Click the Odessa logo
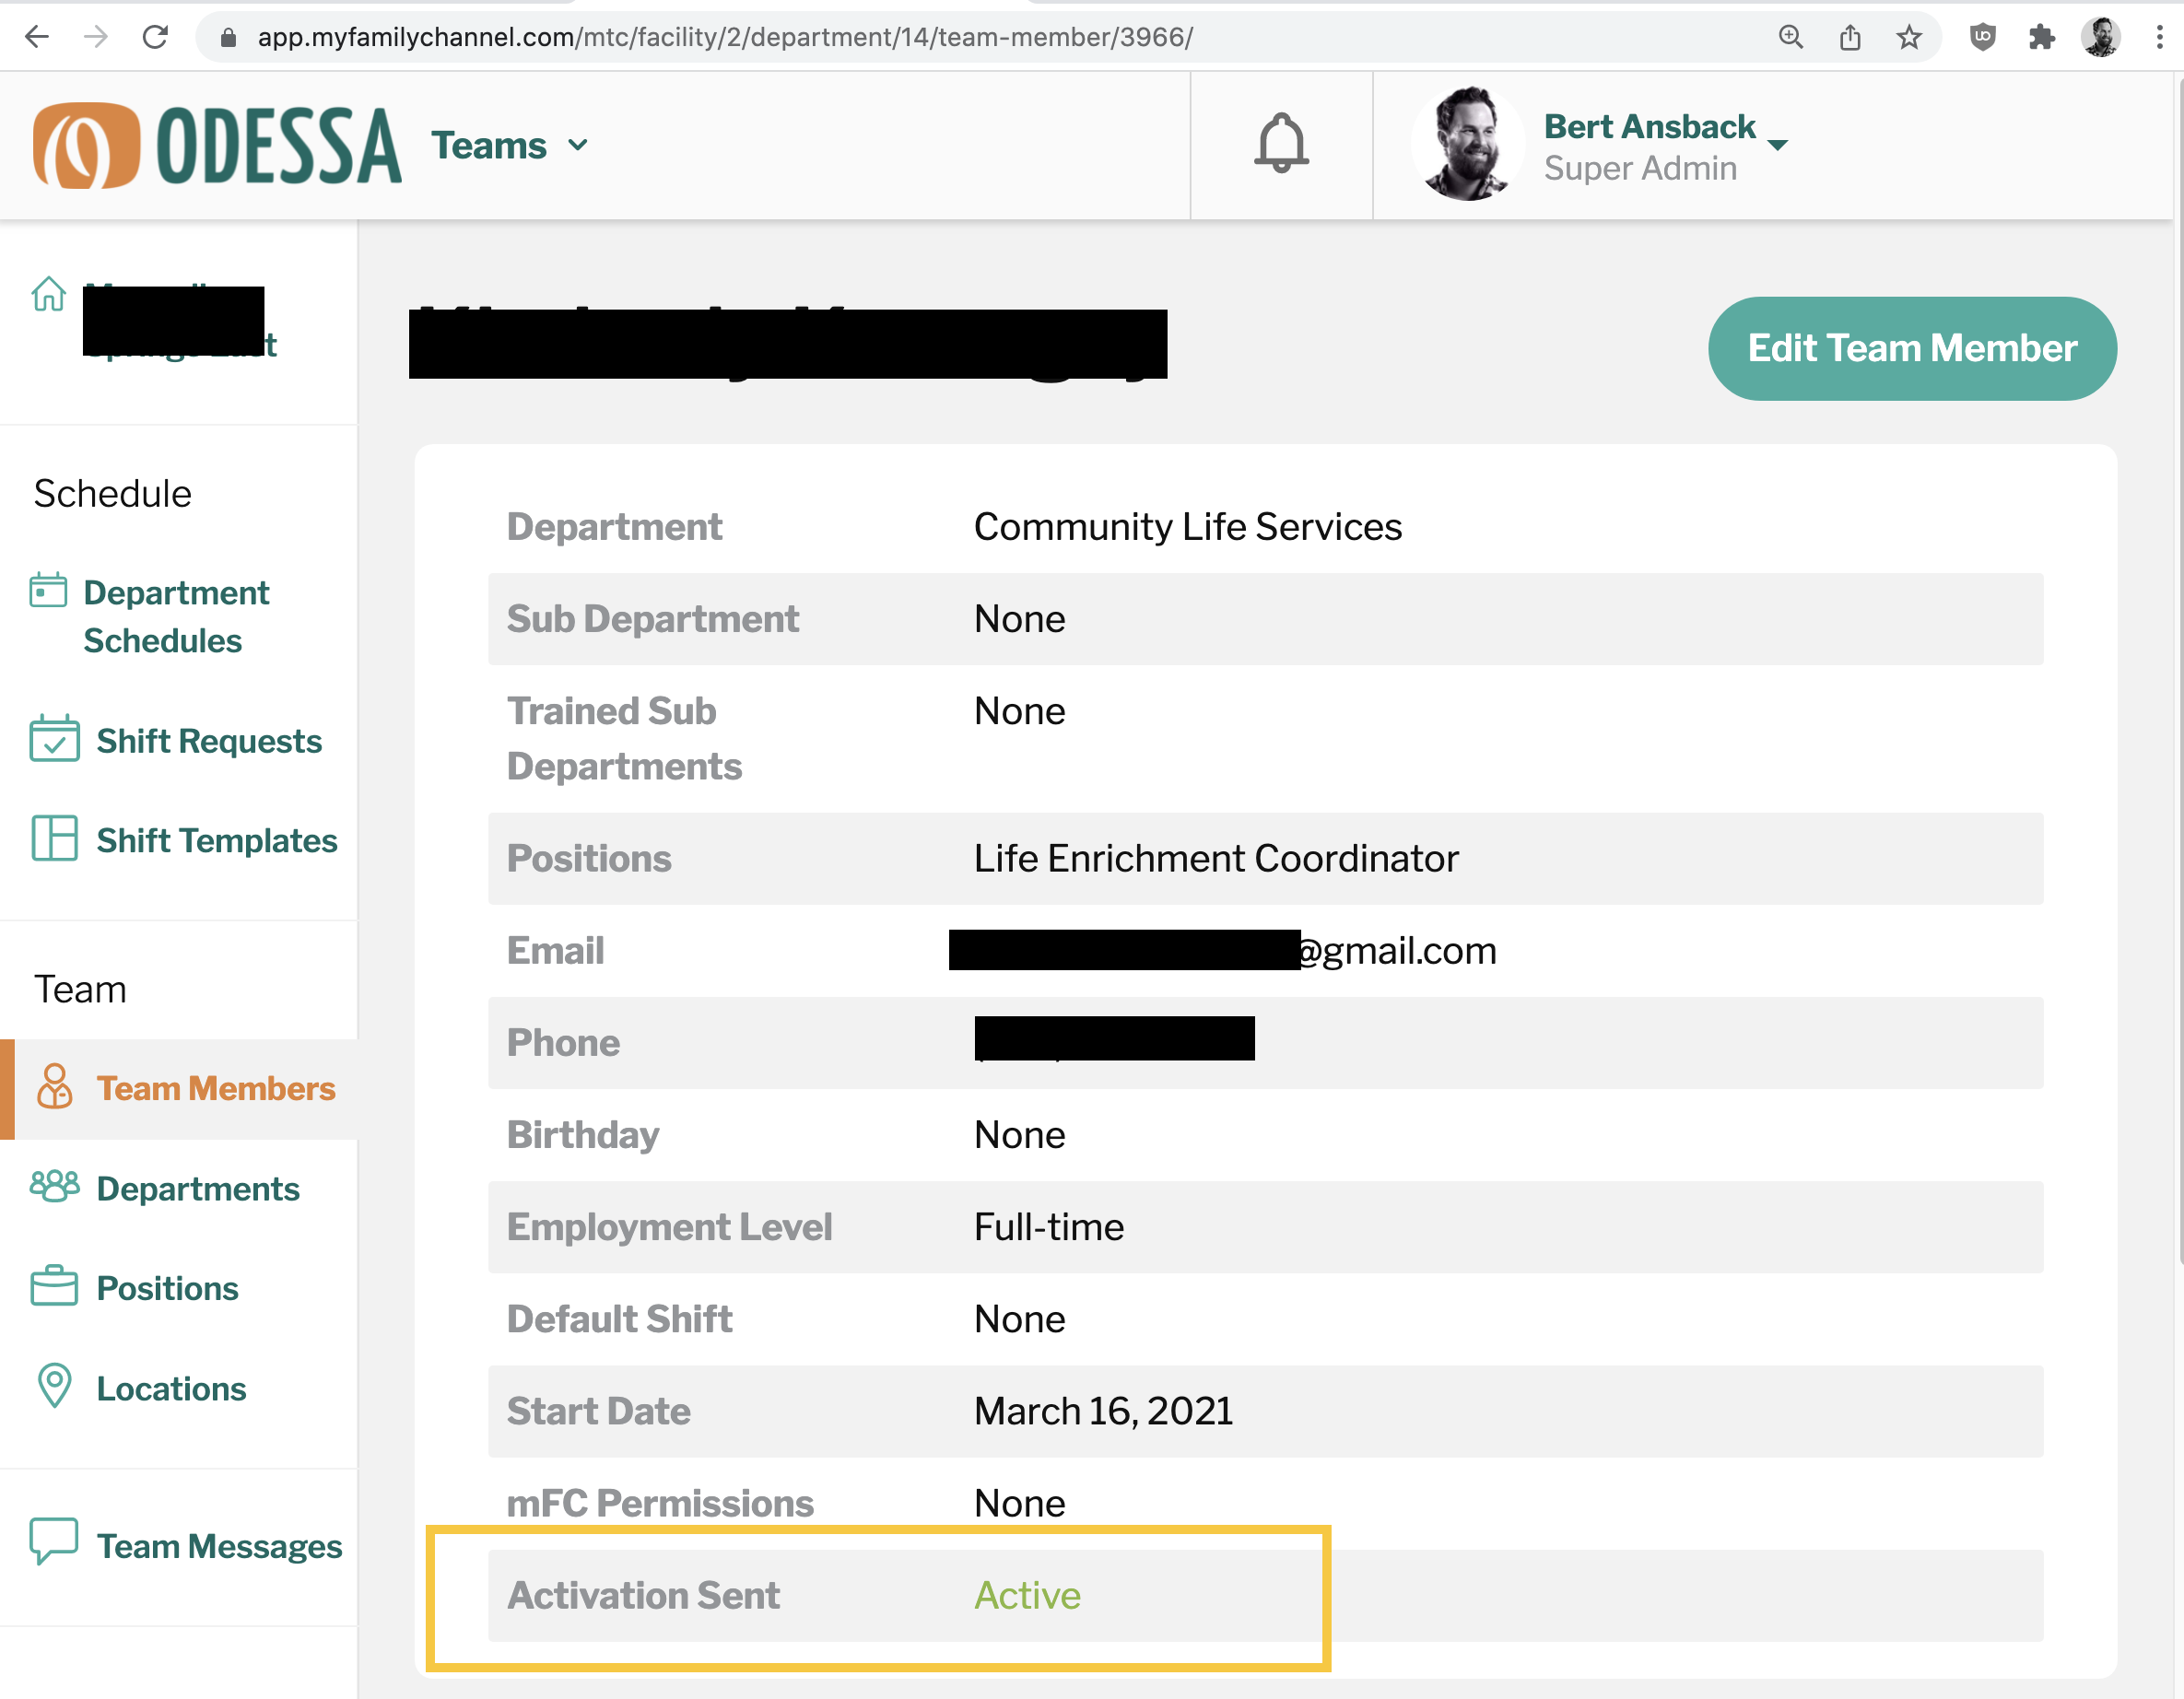 coord(217,146)
